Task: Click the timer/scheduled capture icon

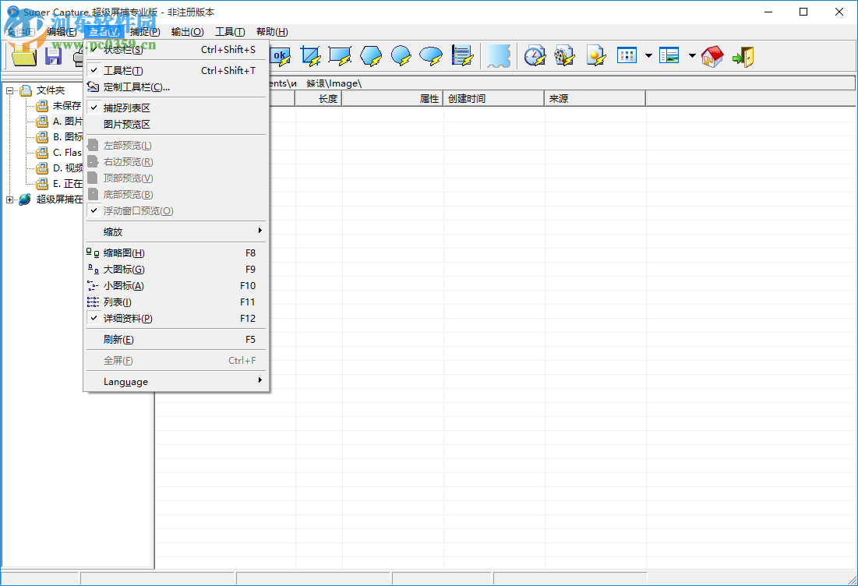Action: 534,55
